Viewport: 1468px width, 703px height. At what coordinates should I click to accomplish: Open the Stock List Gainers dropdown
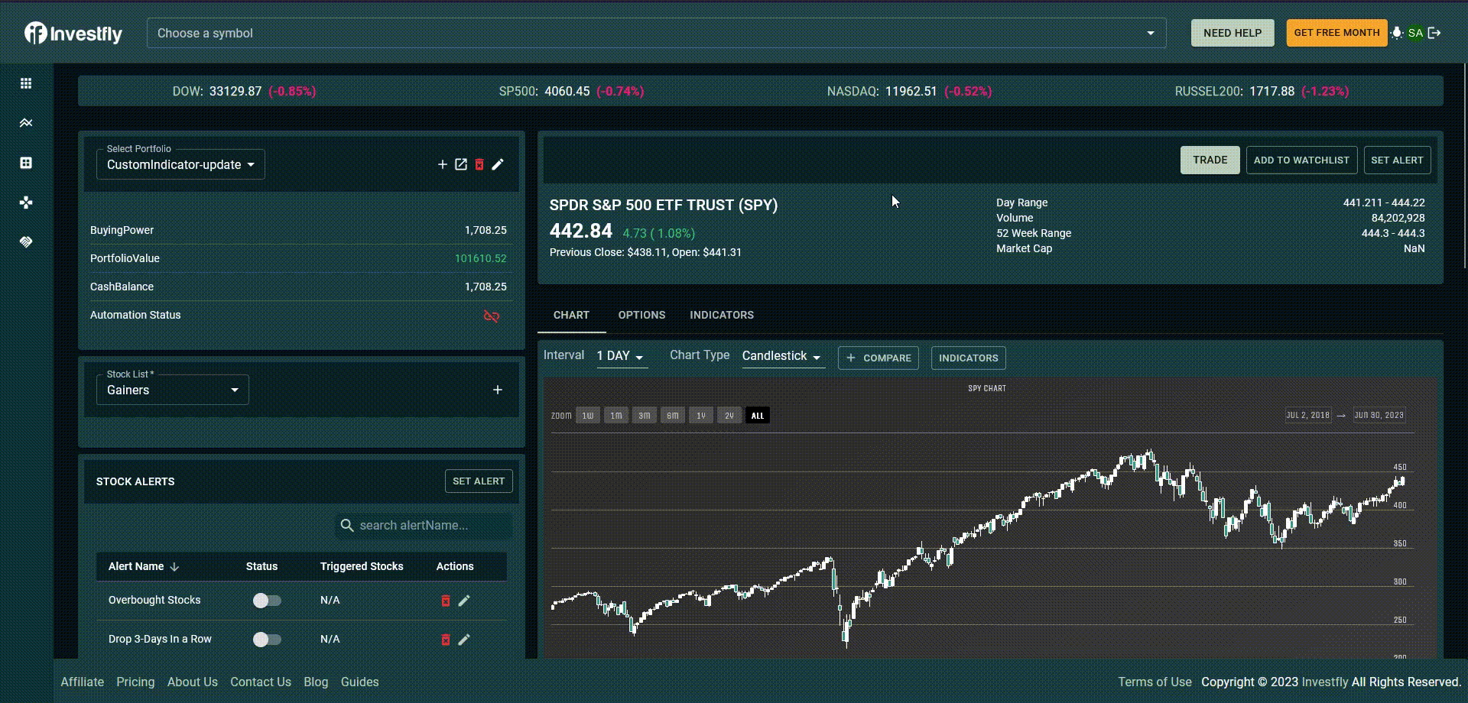point(173,390)
